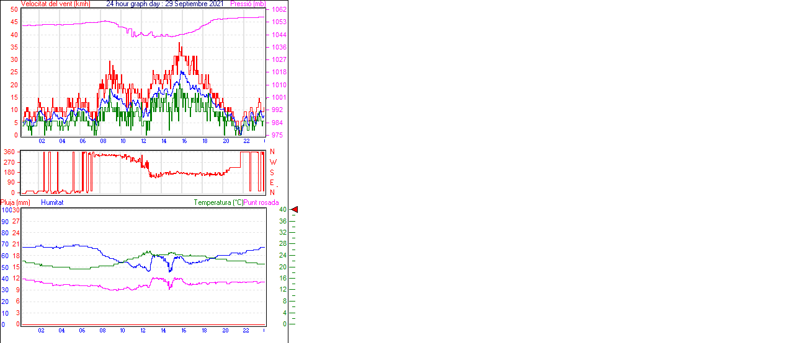This screenshot has width=794, height=343.
Task: Click the 'Pluja (mm)' legend label
Action: (x=16, y=202)
